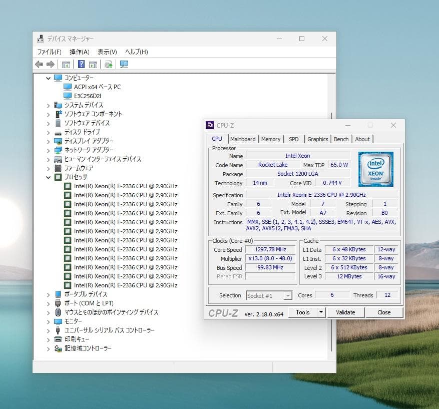Click the Specification field in CPU-Z
This screenshot has width=439, height=409.
point(321,195)
